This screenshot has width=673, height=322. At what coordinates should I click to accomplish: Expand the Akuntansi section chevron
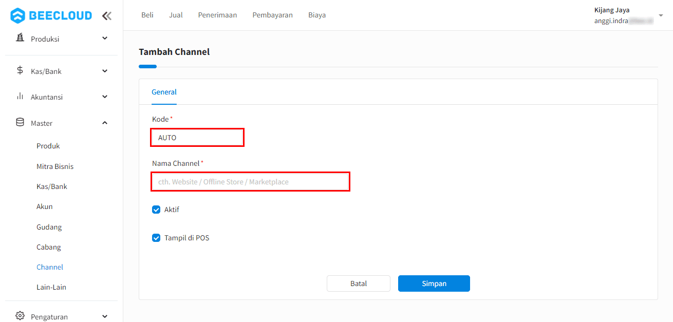[105, 97]
